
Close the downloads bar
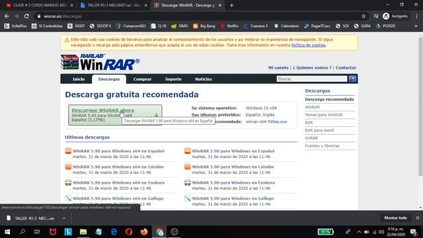point(418,218)
